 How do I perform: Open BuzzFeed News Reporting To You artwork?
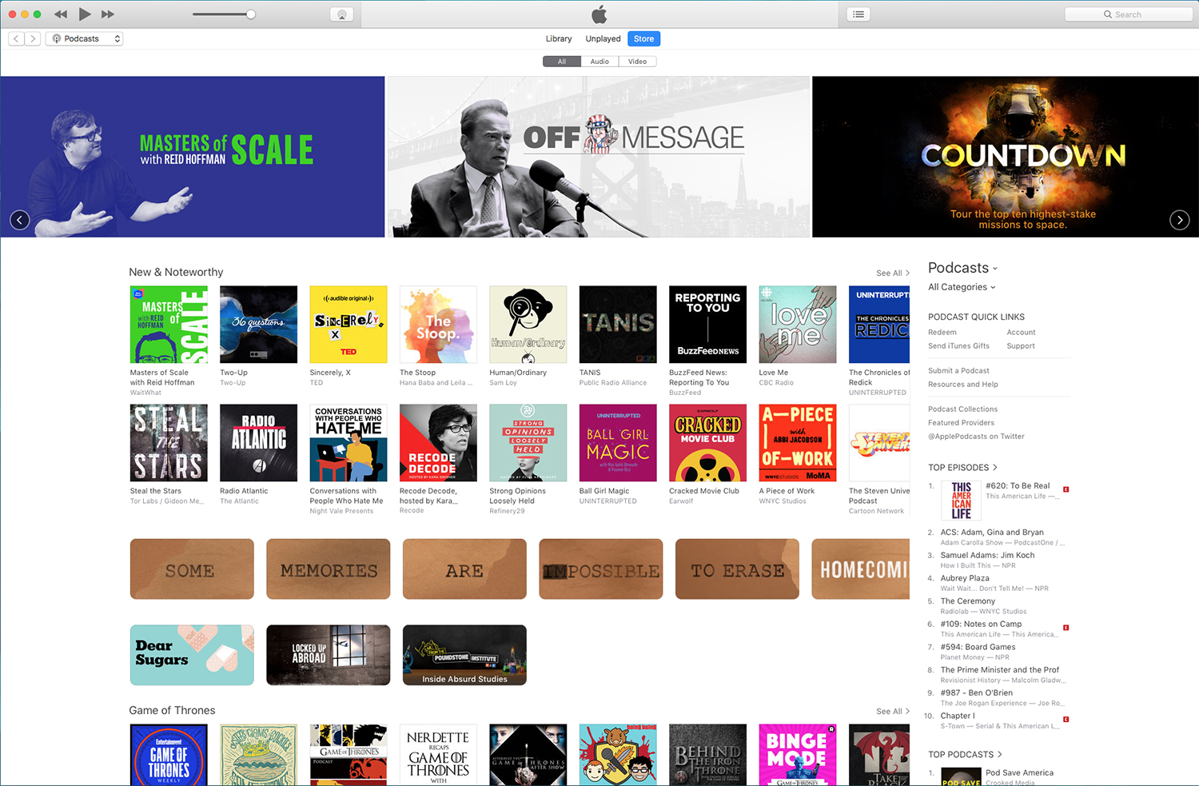pyautogui.click(x=707, y=325)
